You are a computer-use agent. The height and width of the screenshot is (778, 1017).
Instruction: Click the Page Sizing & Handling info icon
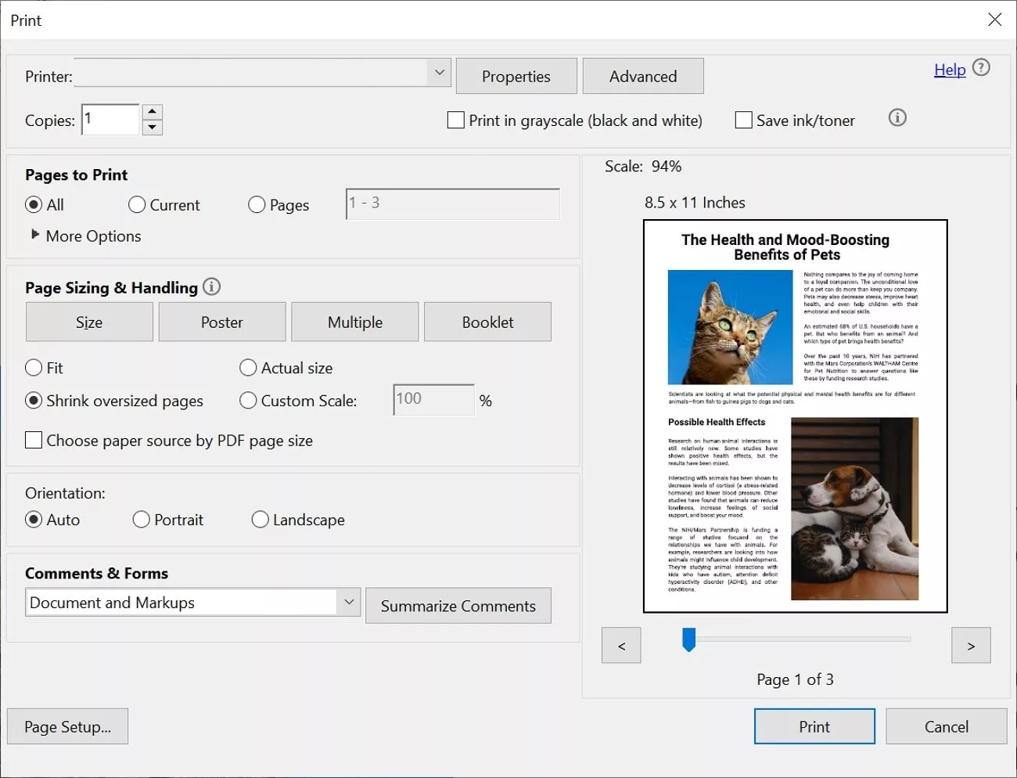[210, 286]
